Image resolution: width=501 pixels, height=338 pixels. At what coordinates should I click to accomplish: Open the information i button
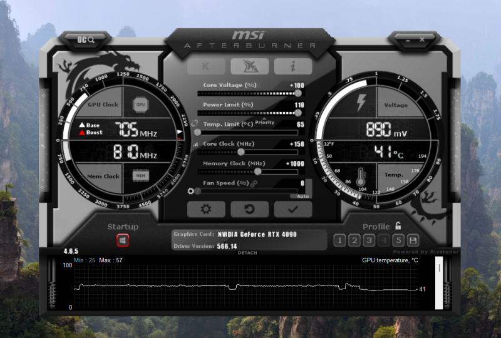click(293, 66)
